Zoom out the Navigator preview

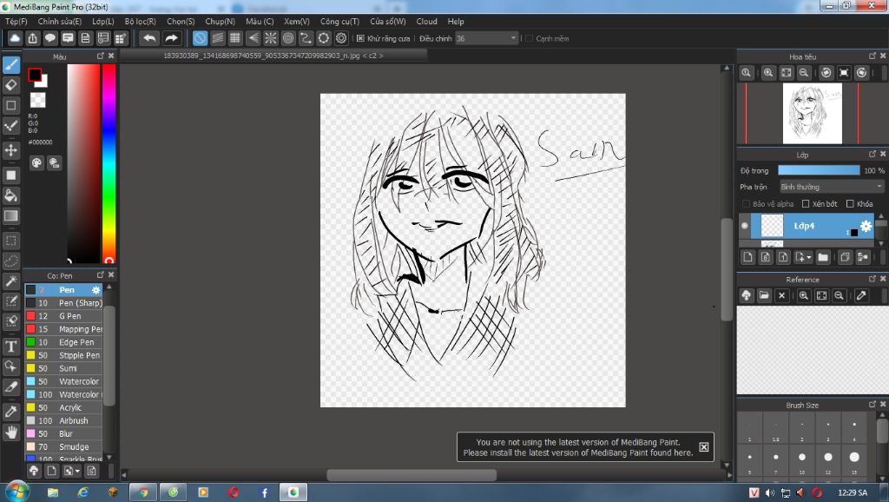coord(803,73)
